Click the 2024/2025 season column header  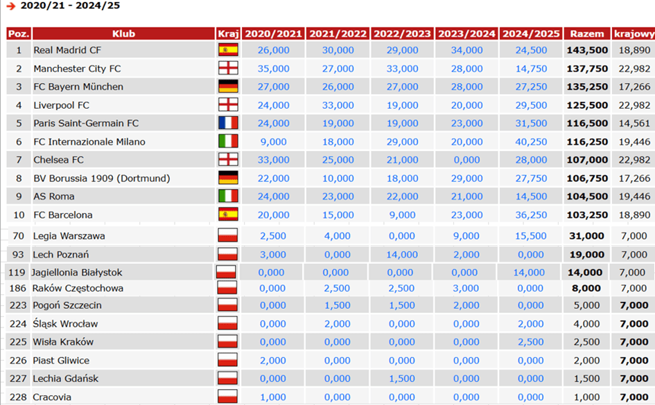point(530,33)
